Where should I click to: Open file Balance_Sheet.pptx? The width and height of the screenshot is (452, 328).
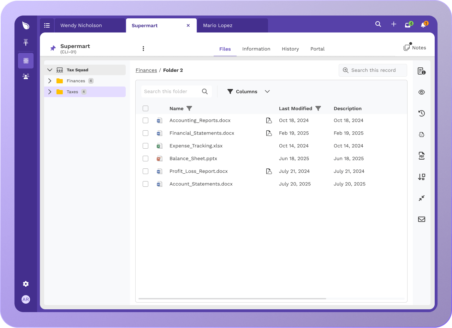193,159
